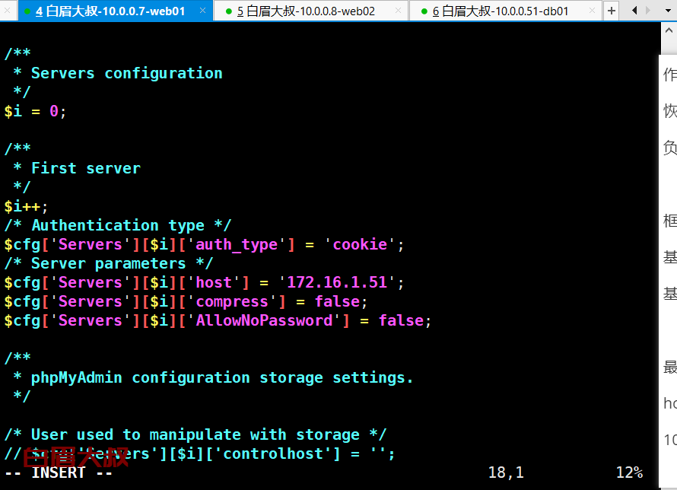Click the AllowNoPassword false value
This screenshot has width=677, height=490.
click(401, 321)
